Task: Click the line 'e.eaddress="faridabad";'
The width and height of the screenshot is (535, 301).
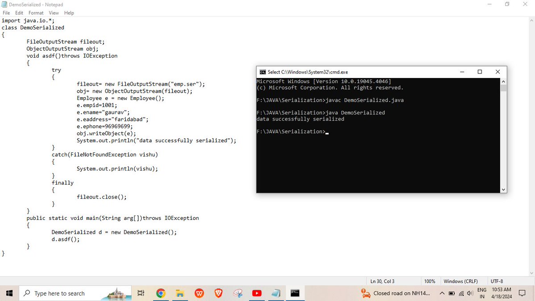Action: tap(113, 120)
